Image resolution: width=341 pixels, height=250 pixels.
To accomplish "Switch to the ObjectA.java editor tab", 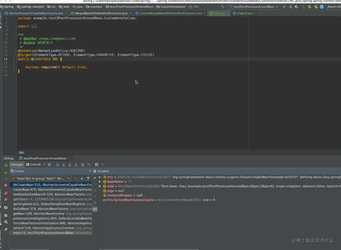I will 244,13.
